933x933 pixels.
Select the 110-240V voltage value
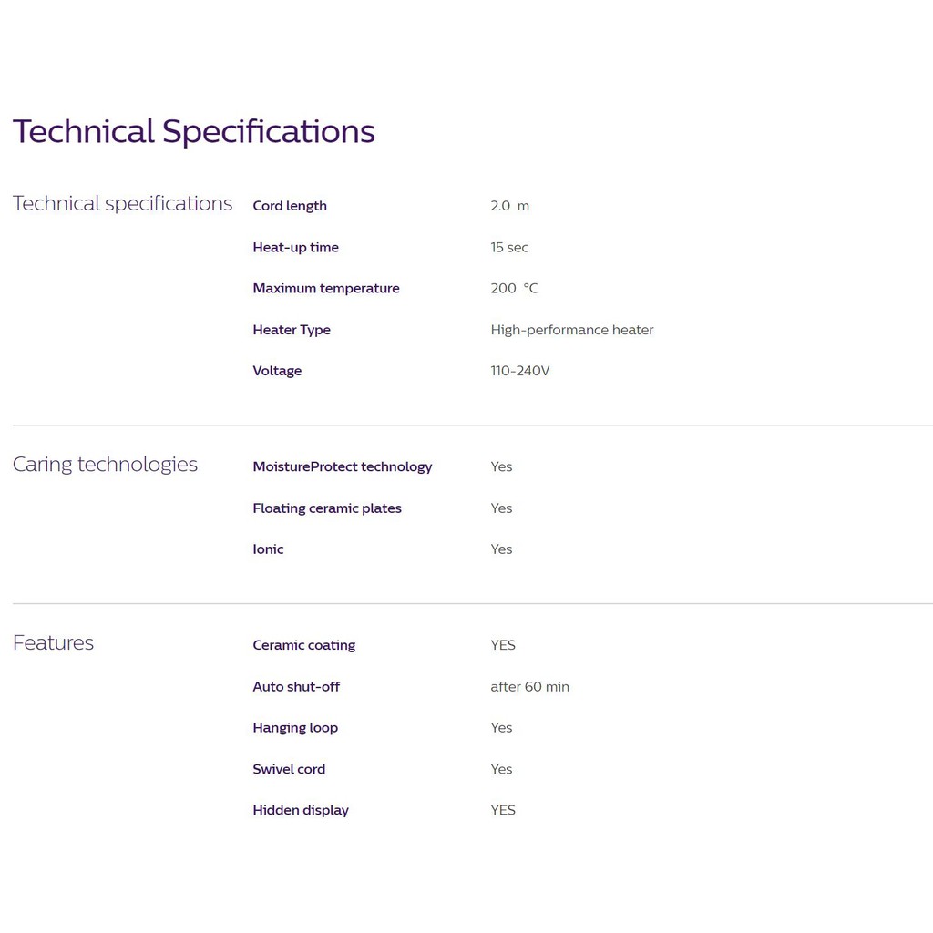pyautogui.click(x=520, y=371)
